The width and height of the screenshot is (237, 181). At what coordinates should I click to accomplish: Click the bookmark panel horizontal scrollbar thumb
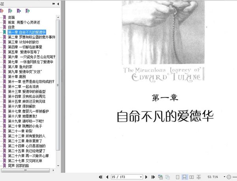pos(25,170)
